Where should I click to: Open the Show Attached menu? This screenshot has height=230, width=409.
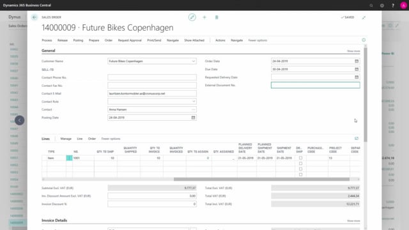coord(194,40)
